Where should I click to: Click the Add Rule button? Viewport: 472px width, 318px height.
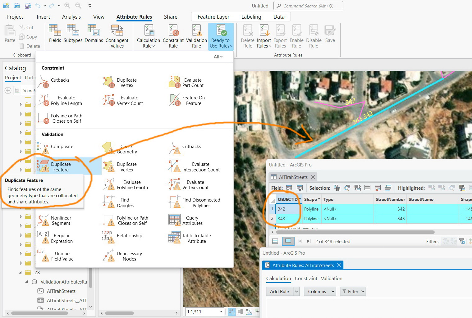click(279, 291)
